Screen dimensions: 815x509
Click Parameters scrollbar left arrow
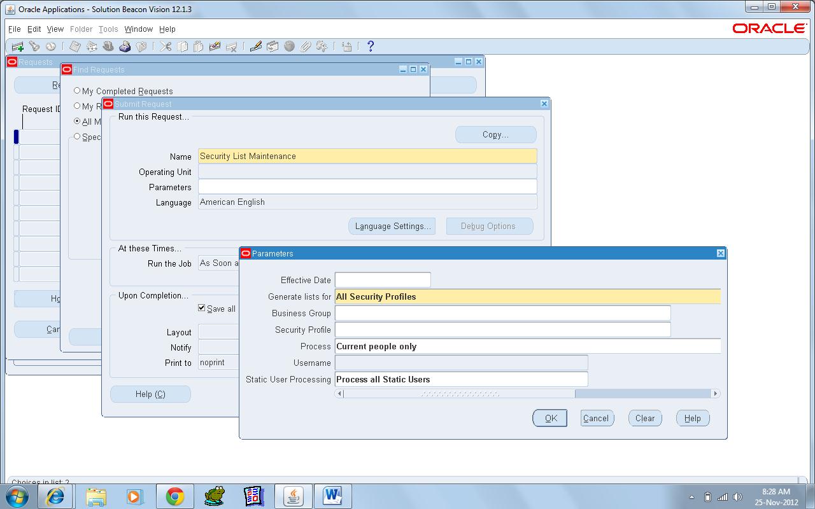click(x=340, y=394)
